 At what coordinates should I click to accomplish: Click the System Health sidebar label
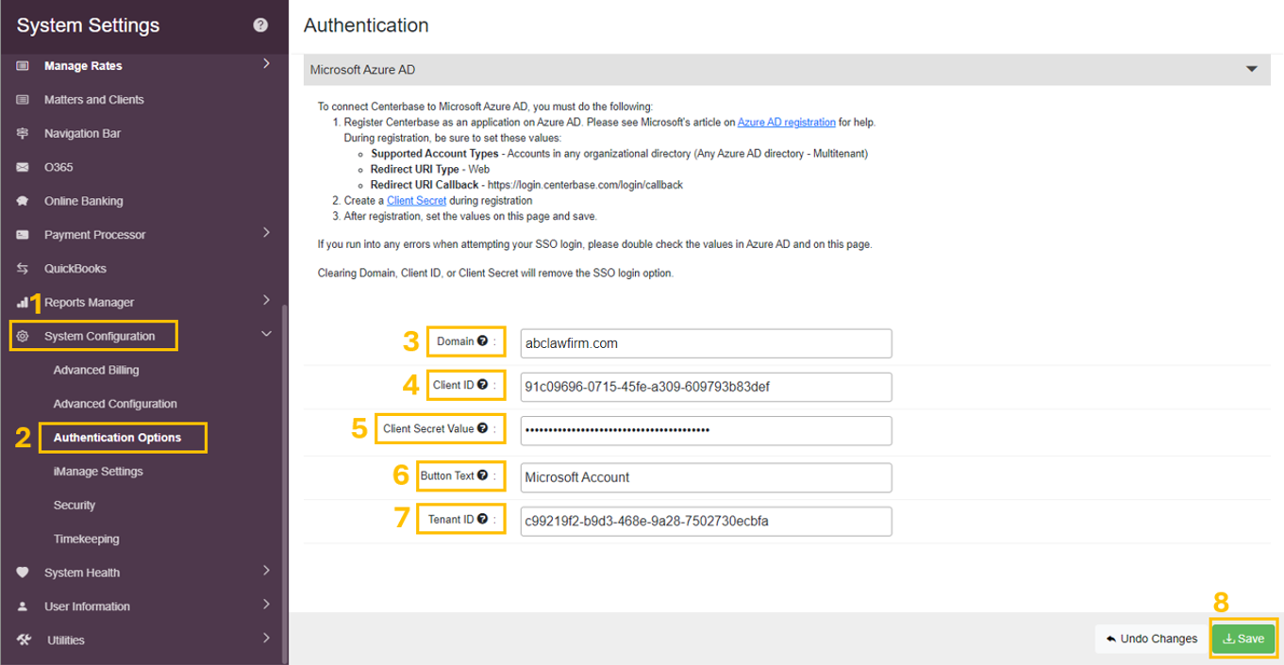click(x=82, y=573)
